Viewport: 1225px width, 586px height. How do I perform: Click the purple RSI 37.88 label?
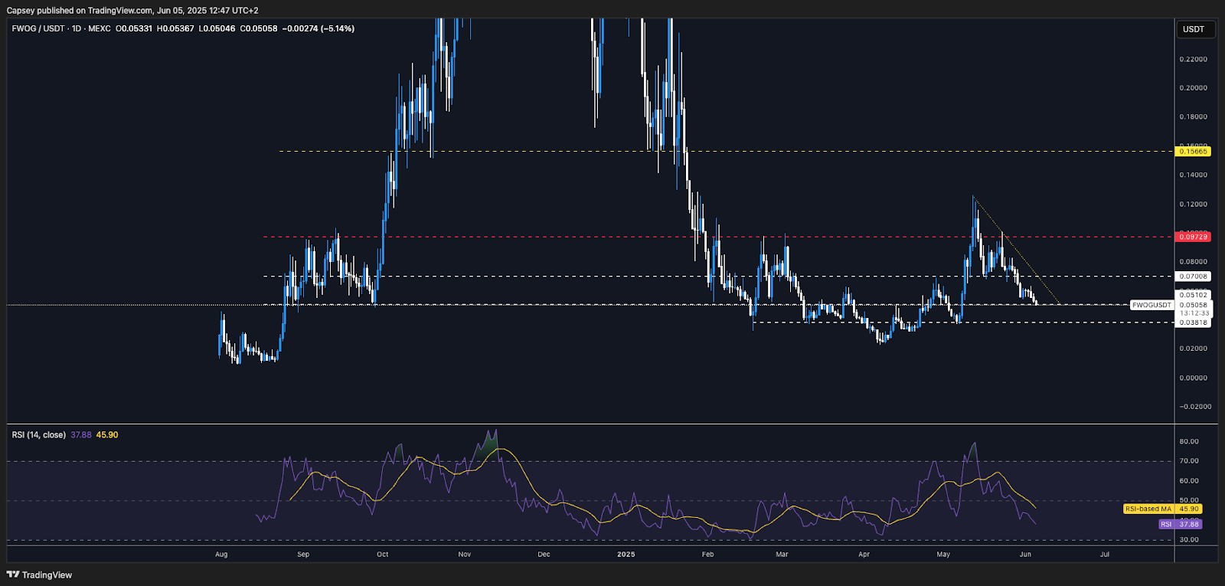point(1179,524)
